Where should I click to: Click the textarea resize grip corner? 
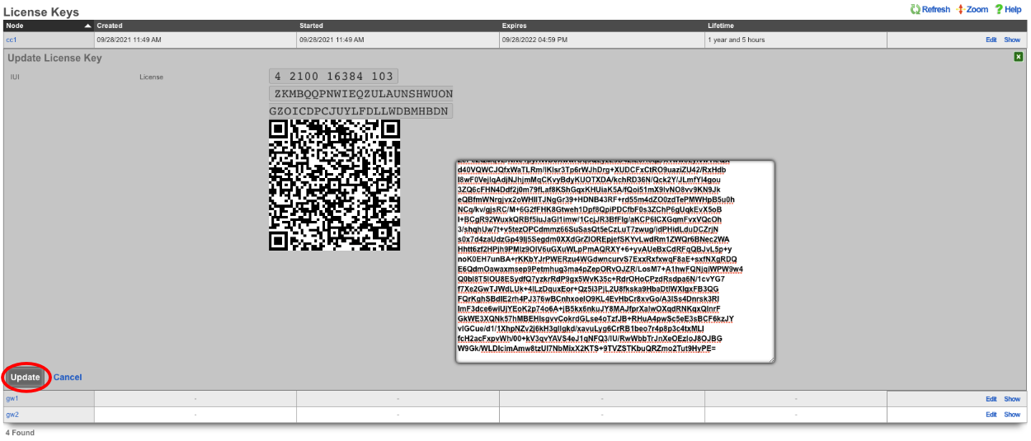(770, 359)
